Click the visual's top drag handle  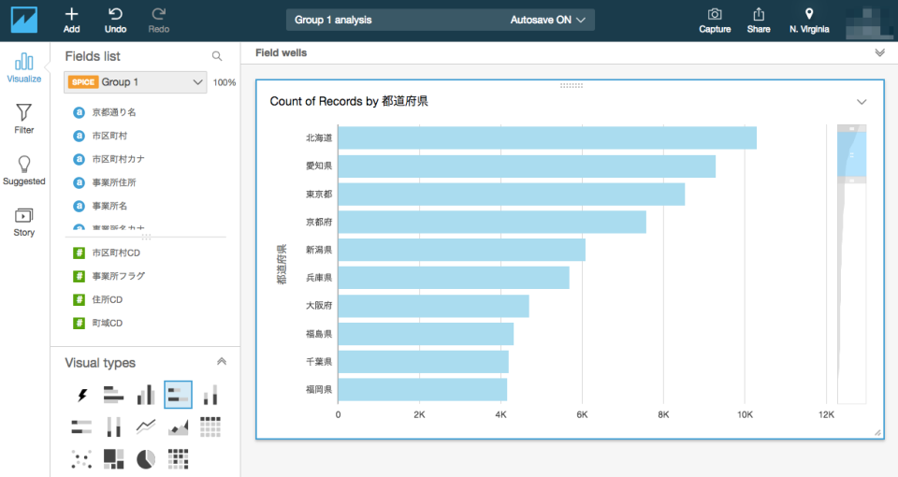(571, 85)
